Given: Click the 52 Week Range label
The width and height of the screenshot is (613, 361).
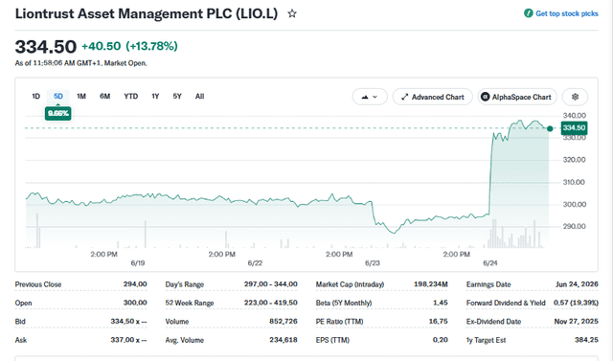Looking at the screenshot, I should (x=190, y=303).
